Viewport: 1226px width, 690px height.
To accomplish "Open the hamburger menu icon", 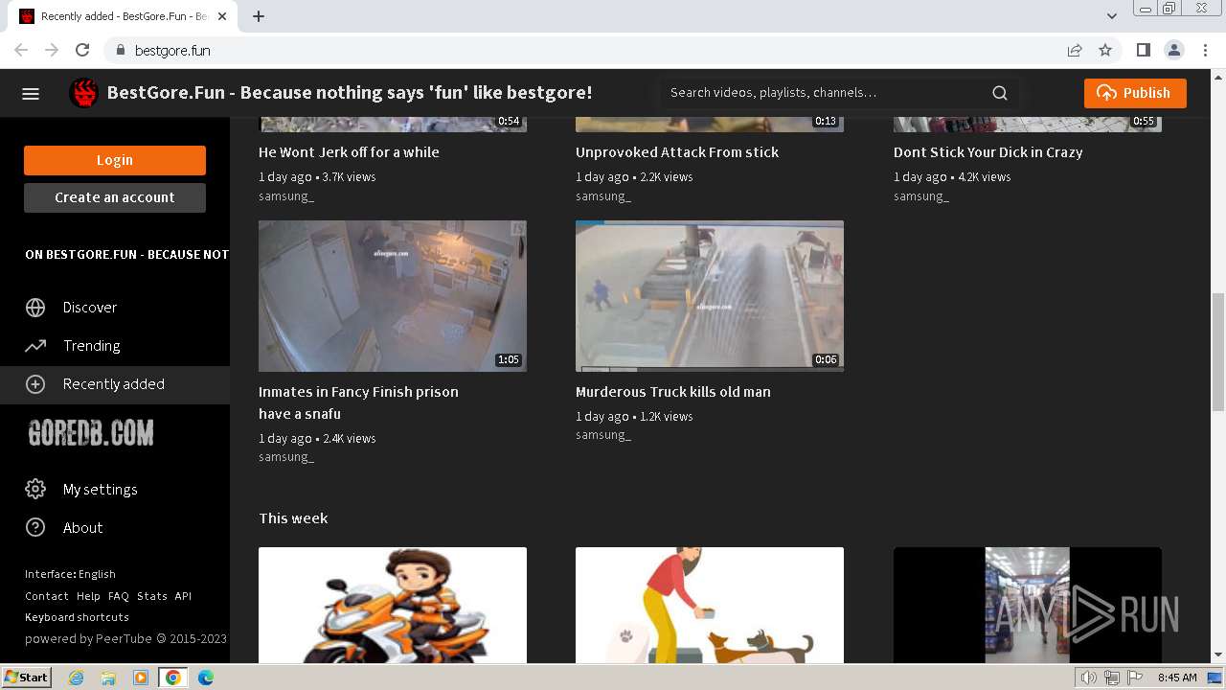I will pos(31,93).
